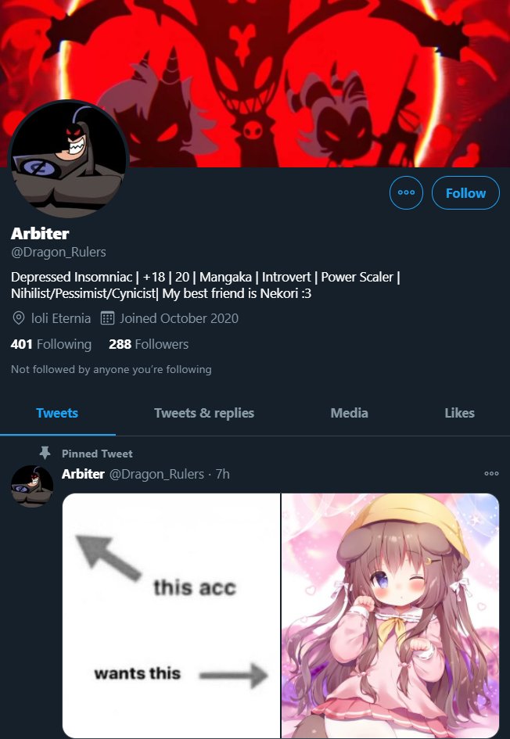Click the small avatar on pinned tweet
The image size is (510, 739).
tap(32, 486)
